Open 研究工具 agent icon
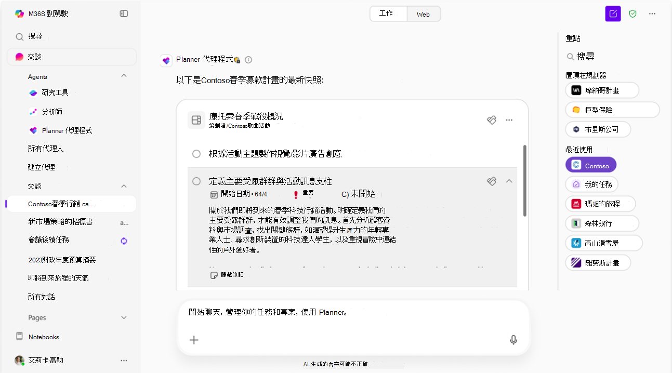Image resolution: width=672 pixels, height=373 pixels. click(x=33, y=93)
